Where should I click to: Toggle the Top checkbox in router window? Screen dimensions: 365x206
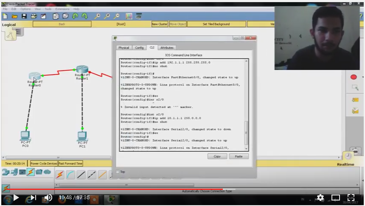pyautogui.click(x=118, y=172)
